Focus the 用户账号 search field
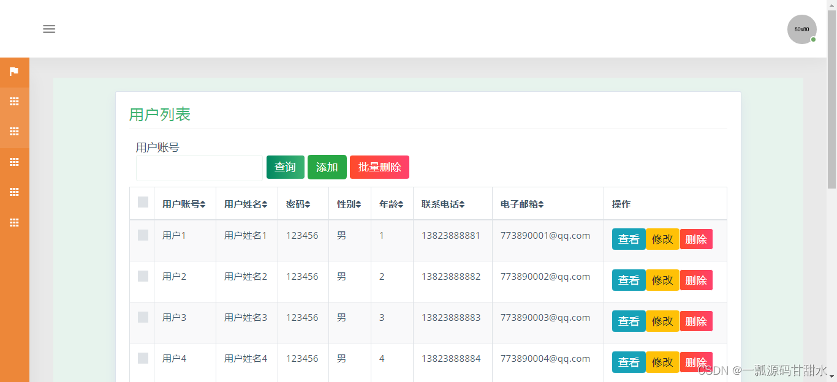The width and height of the screenshot is (837, 382). 199,168
